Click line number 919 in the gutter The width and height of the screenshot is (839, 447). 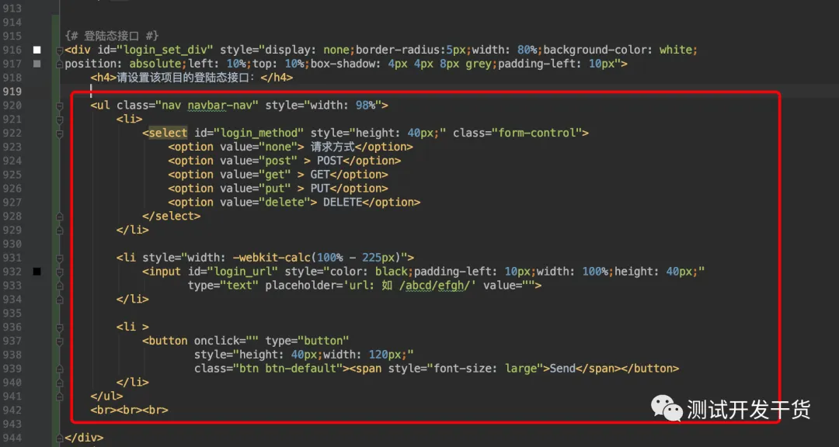pos(12,92)
